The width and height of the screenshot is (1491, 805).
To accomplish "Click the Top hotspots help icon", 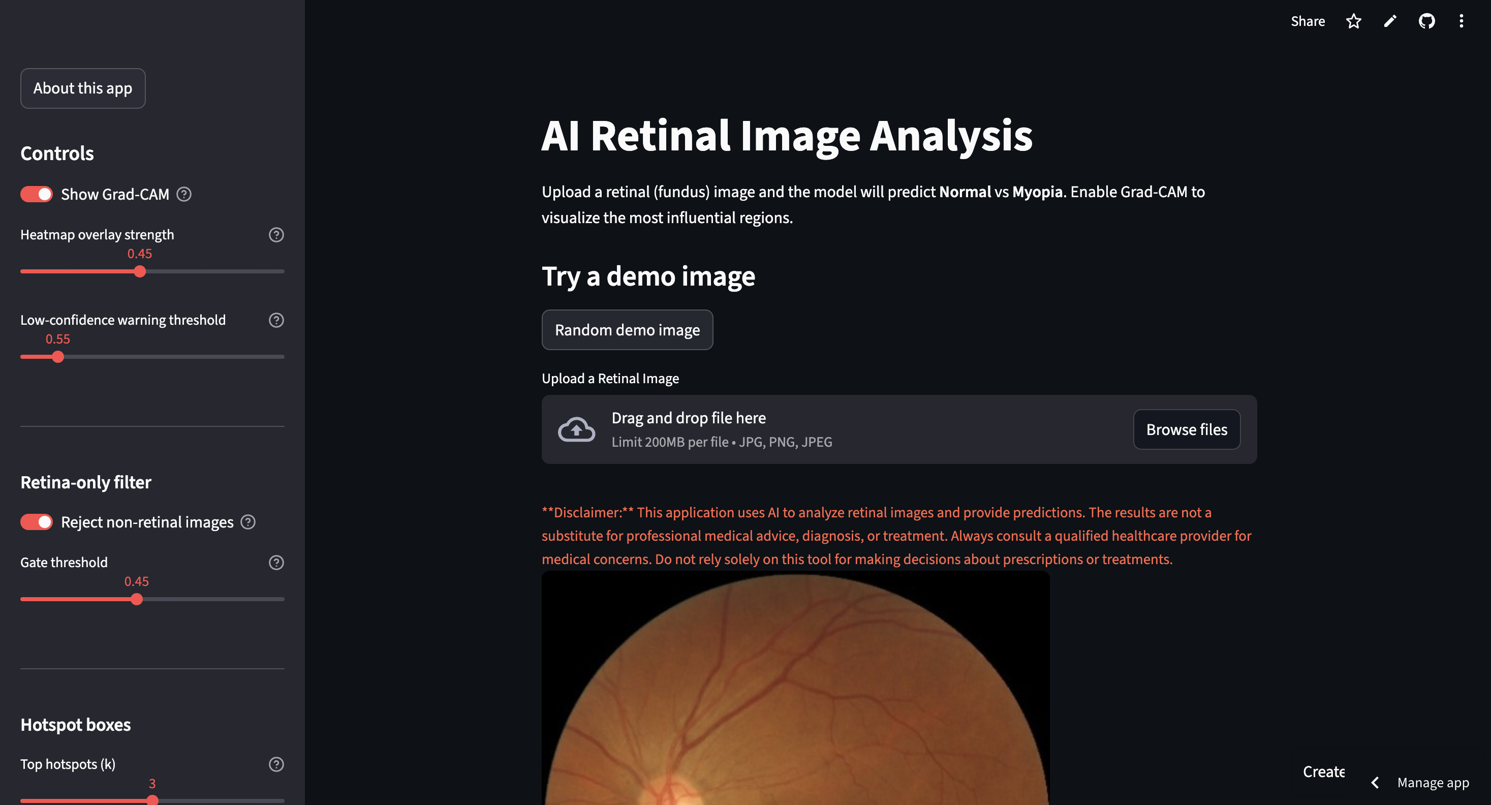I will [x=276, y=764].
